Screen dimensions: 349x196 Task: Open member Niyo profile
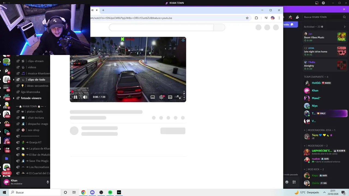point(325,106)
